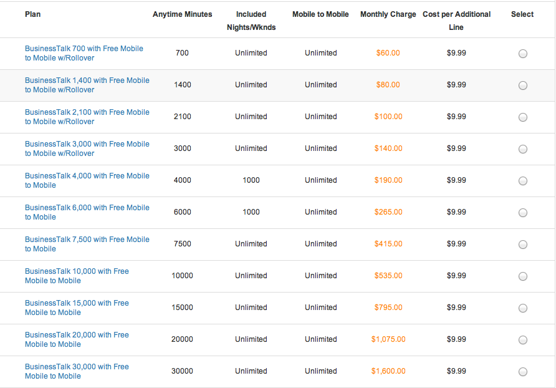Click Unlimited nights/weekends in BusinessTalk 7,500 row
The width and height of the screenshot is (556, 388).
pyautogui.click(x=251, y=244)
